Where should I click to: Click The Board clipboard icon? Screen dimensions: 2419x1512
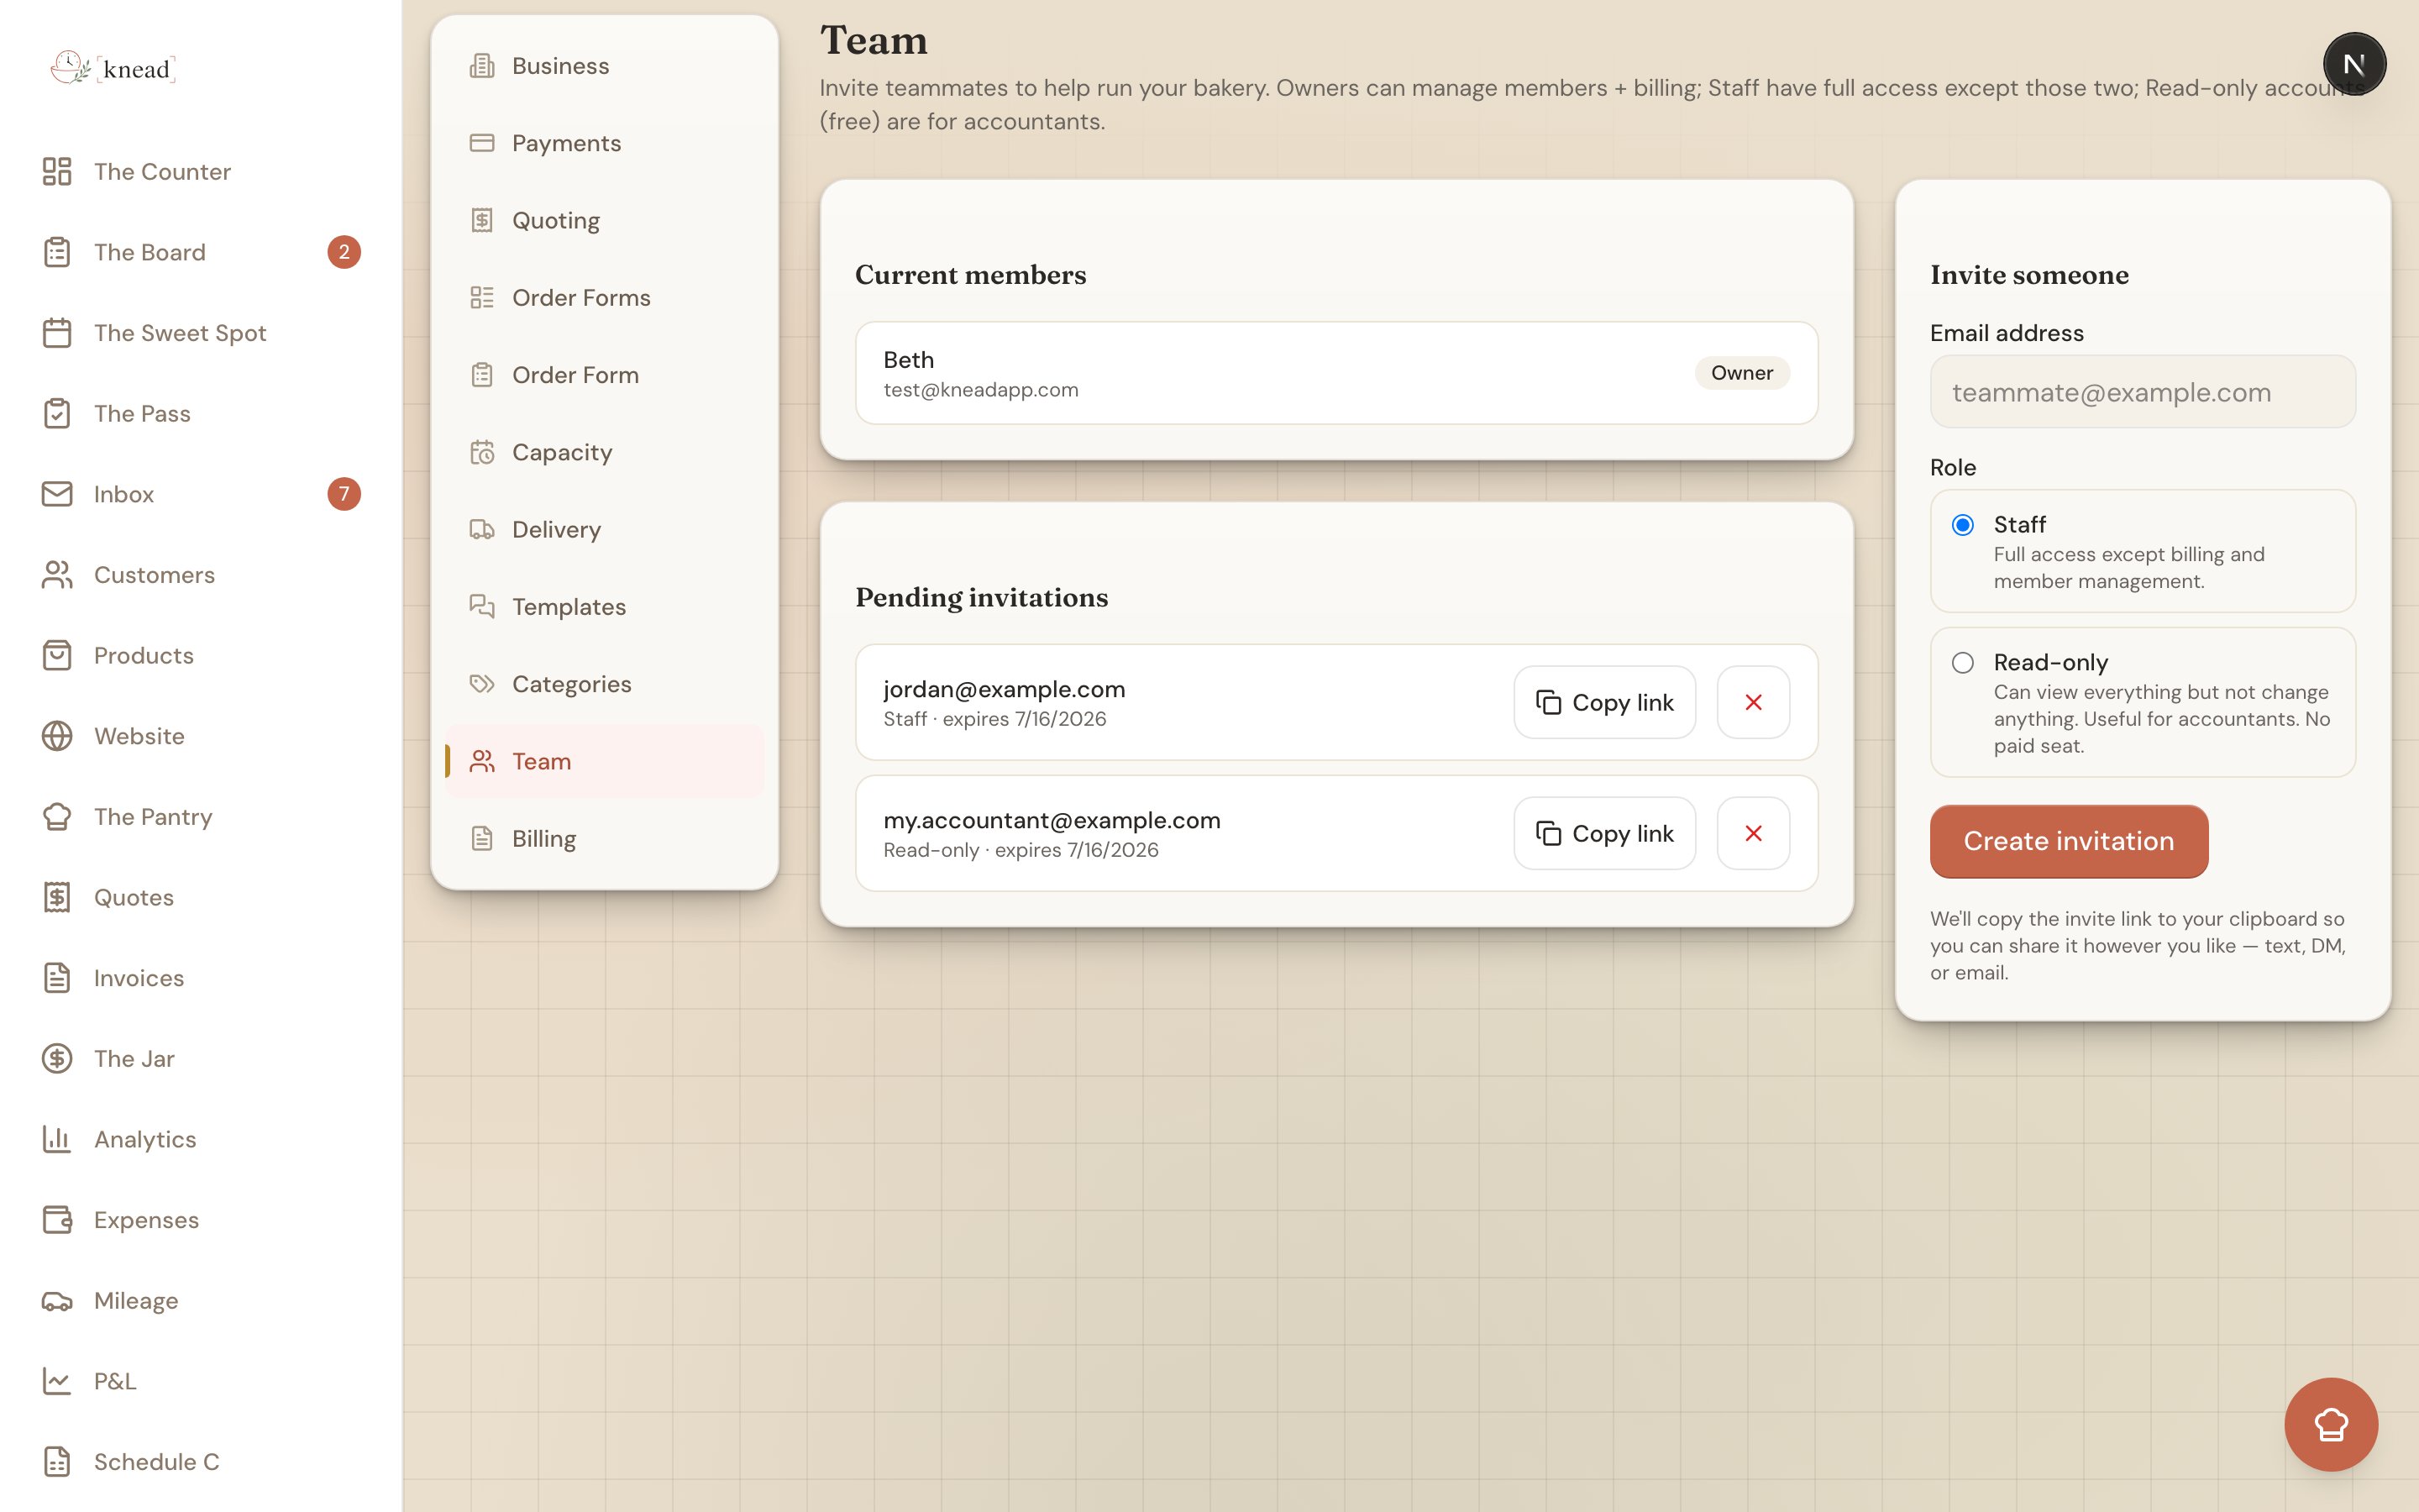tap(57, 252)
